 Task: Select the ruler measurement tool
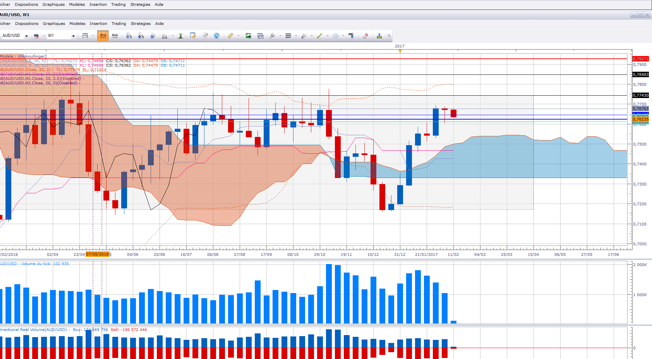click(x=230, y=36)
